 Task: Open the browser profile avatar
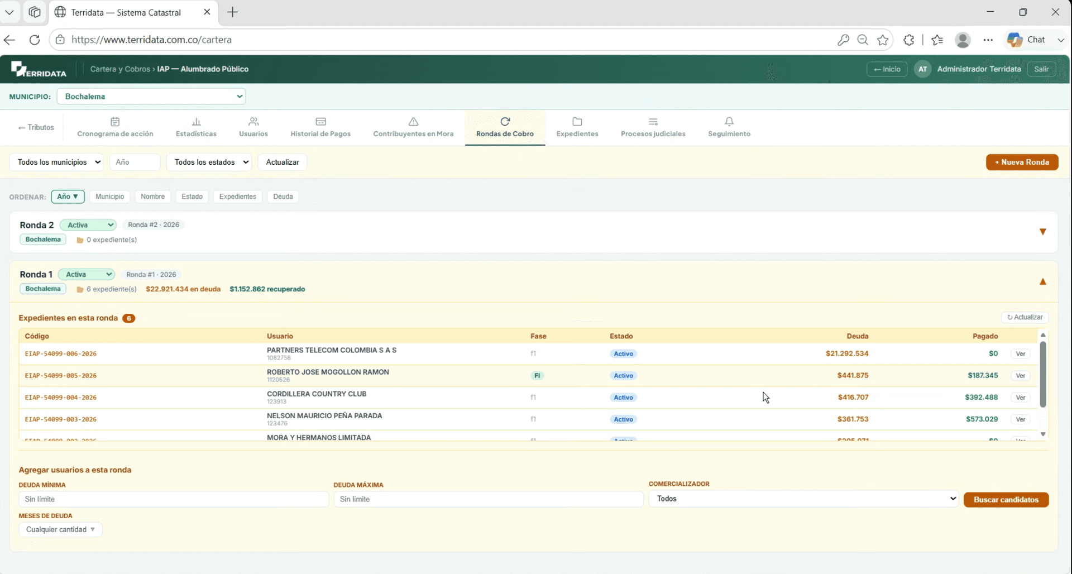click(x=963, y=40)
